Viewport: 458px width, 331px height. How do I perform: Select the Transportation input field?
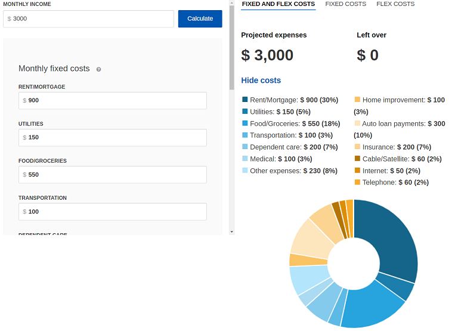click(x=113, y=212)
